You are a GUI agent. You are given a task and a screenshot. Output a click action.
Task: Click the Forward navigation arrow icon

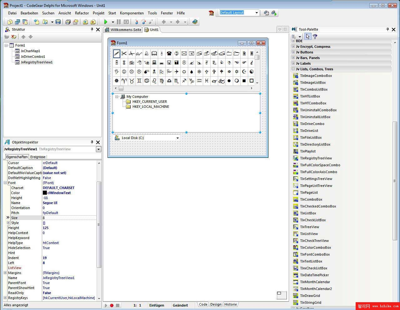click(x=178, y=22)
